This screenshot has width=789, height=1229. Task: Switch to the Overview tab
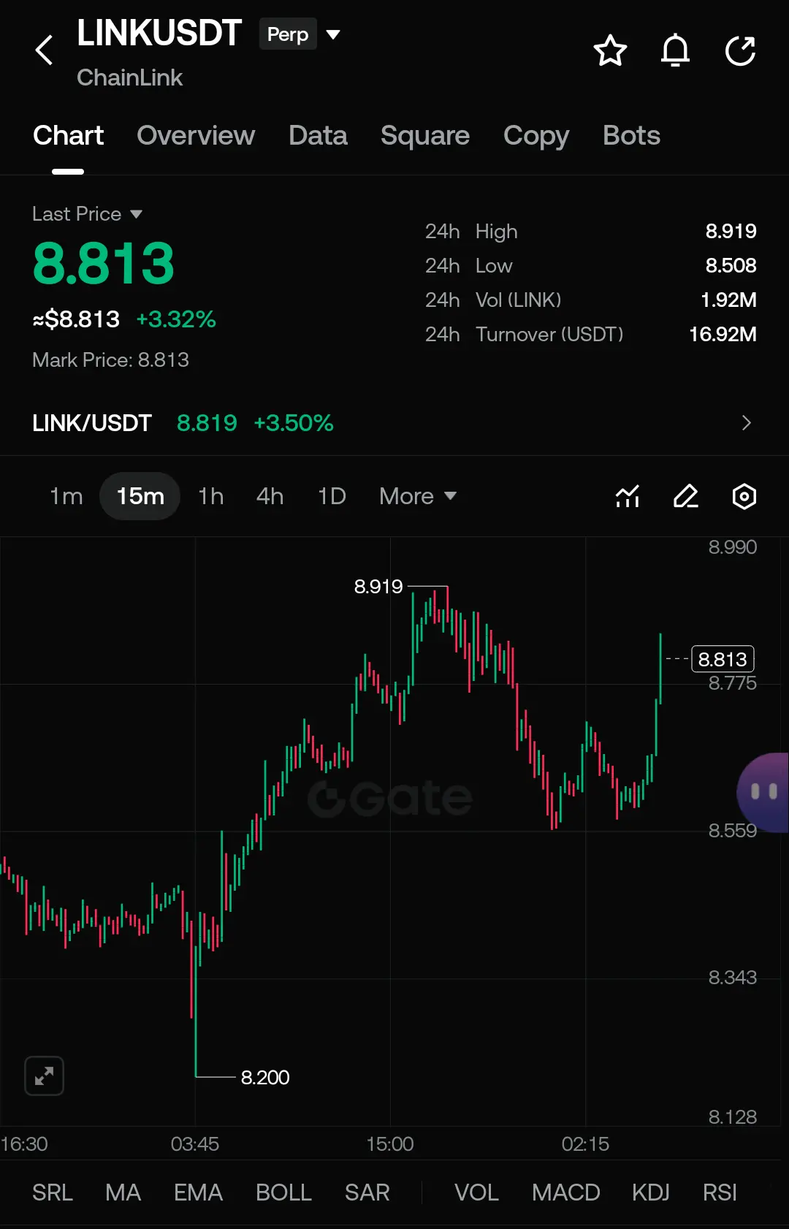coord(196,136)
